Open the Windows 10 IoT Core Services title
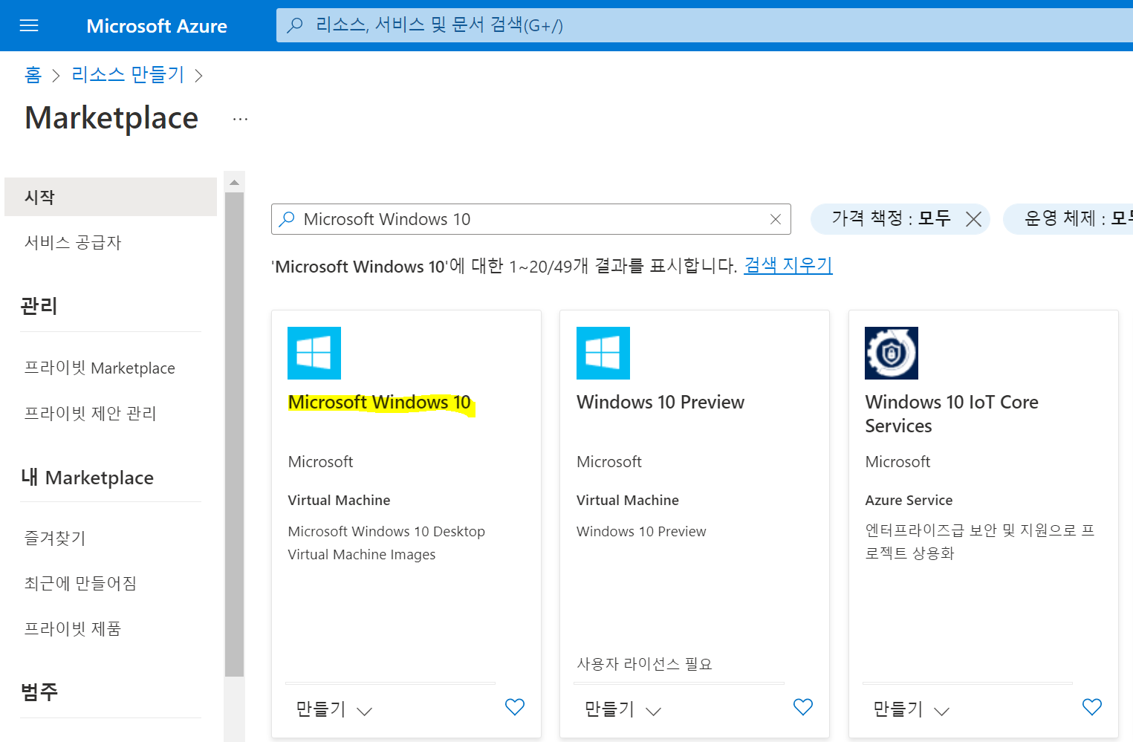Image resolution: width=1133 pixels, height=742 pixels. coord(952,414)
